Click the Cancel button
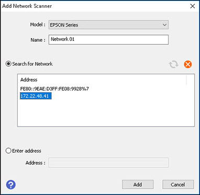This screenshot has height=195, width=200. coord(178,185)
